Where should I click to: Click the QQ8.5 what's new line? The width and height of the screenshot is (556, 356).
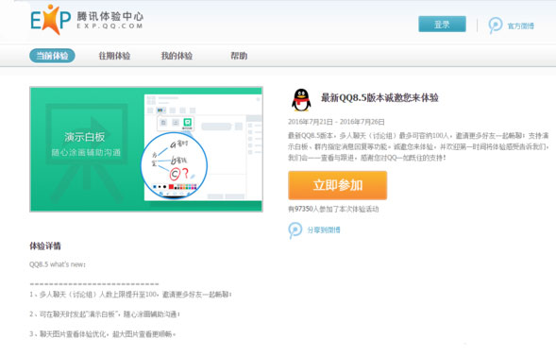point(58,264)
